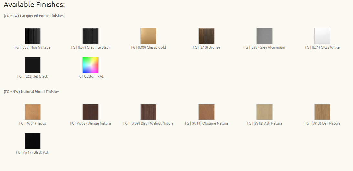This screenshot has height=171, width=353.
Task: Choose the Graphite Black swatch
Action: click(x=91, y=36)
